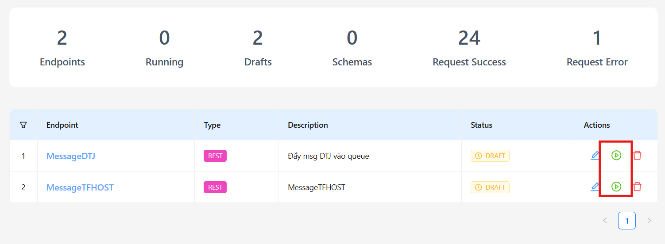Click the Request Success statistic
This screenshot has width=665, height=244.
point(469,48)
